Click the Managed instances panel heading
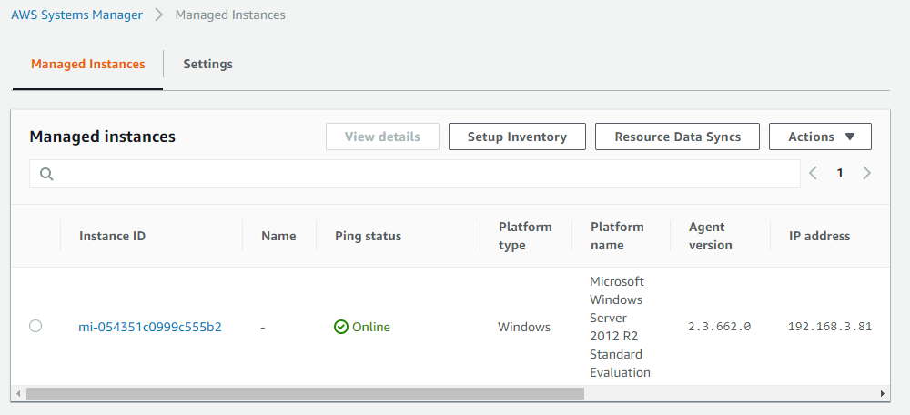This screenshot has height=415, width=910. pos(102,137)
